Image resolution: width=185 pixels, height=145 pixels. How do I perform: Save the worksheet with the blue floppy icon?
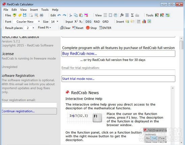pos(25,15)
